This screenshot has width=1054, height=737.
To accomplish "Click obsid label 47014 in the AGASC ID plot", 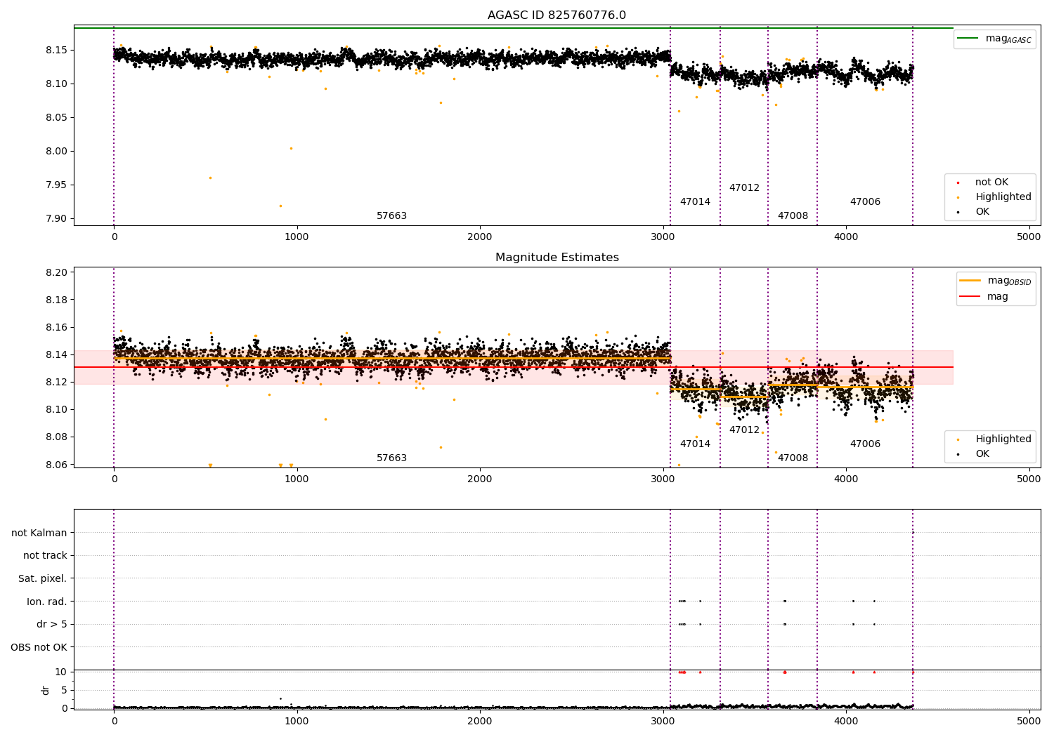I will (695, 202).
